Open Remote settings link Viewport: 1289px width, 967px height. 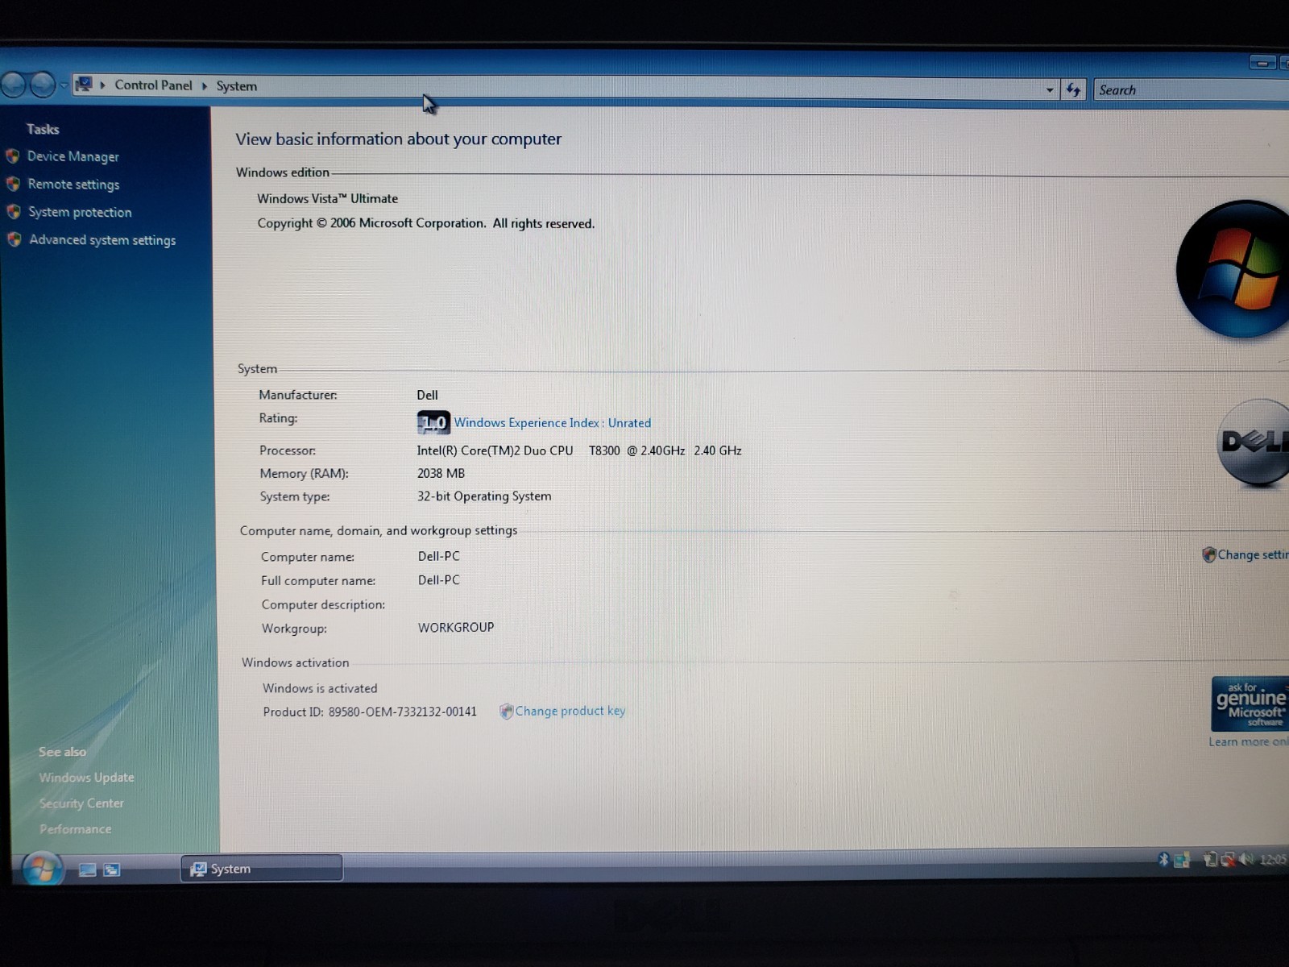tap(73, 185)
